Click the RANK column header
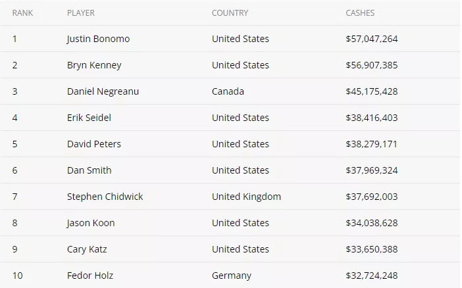 click(x=22, y=13)
